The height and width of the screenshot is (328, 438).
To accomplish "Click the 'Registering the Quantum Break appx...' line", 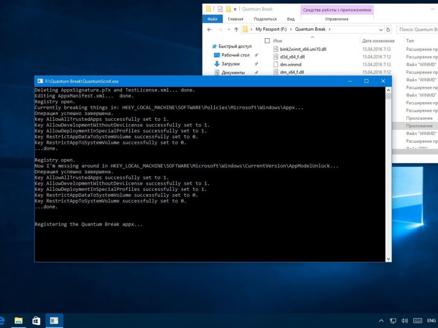I will (x=89, y=224).
